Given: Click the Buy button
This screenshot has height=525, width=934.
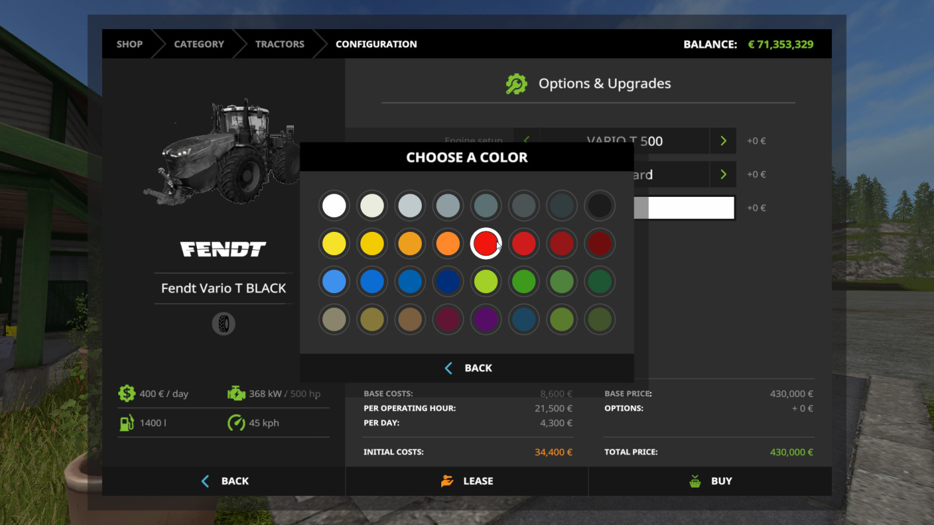Looking at the screenshot, I should (710, 481).
